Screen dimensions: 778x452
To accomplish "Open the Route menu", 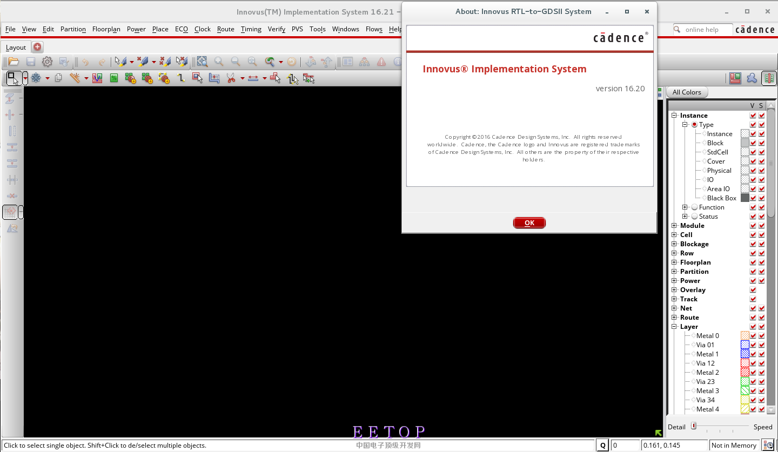I will click(226, 29).
